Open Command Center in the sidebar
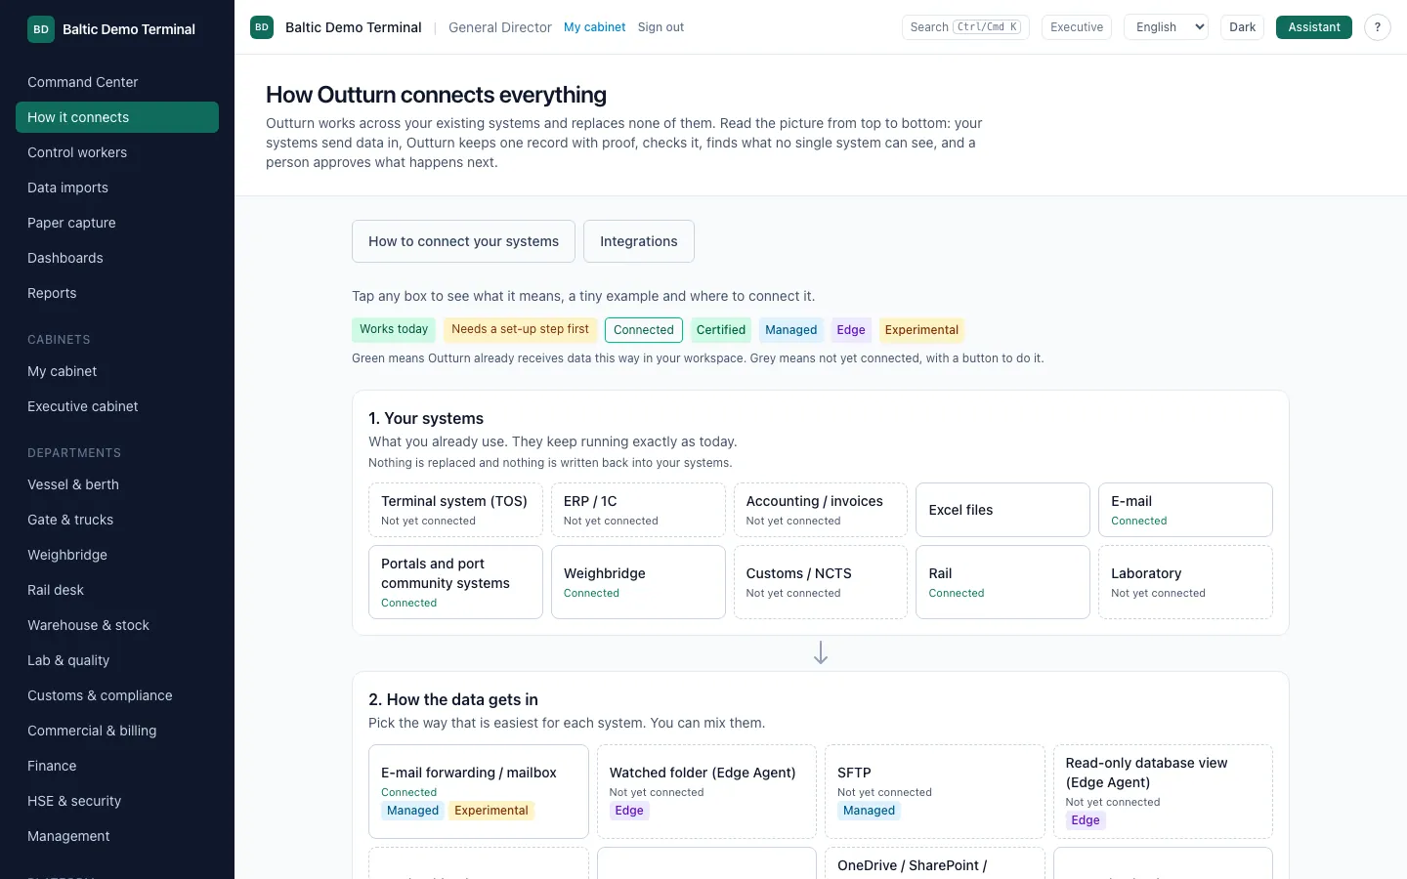 pos(117,82)
